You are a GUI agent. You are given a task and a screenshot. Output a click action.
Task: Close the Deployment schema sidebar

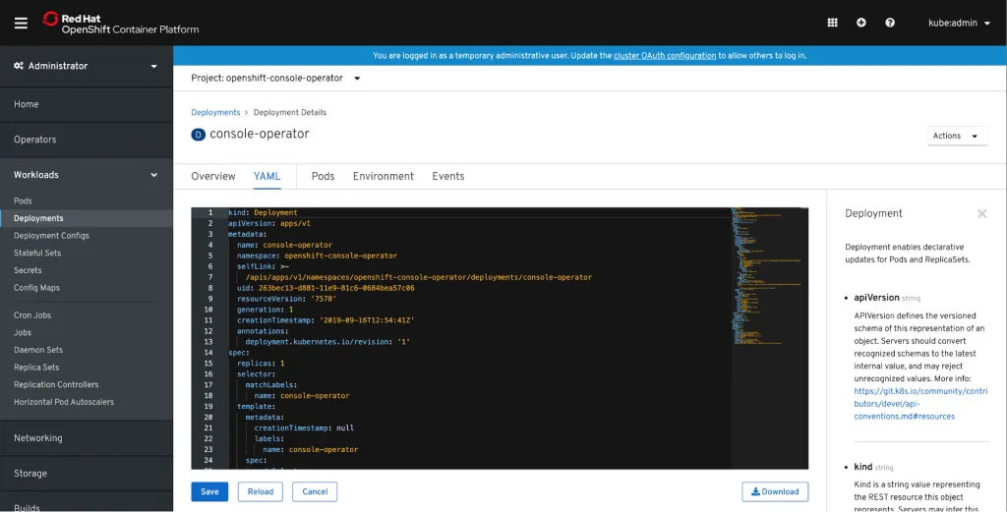click(x=981, y=213)
